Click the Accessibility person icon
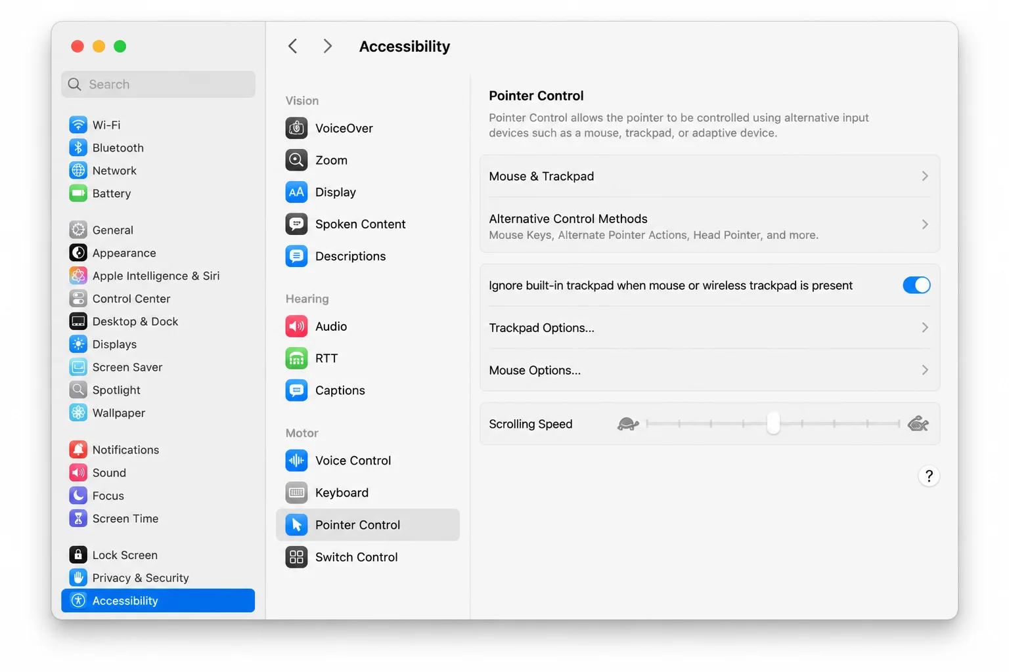 click(x=78, y=600)
